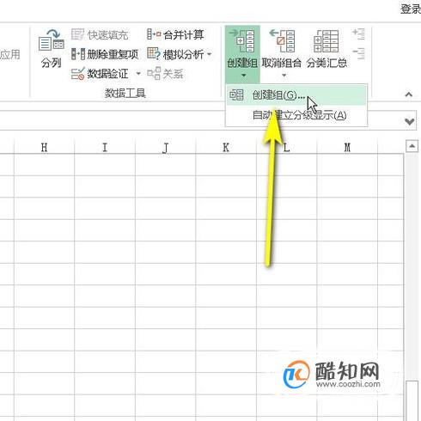421x421 pixels.
Task: Click the 分列 (Text to Columns) icon
Action: tap(52, 40)
